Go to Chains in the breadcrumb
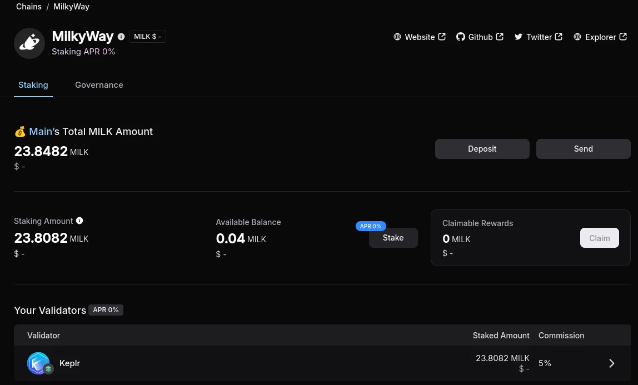Screen dimensions: 638x385 pos(29,7)
